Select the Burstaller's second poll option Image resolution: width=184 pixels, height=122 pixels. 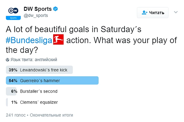pyautogui.click(x=39, y=91)
